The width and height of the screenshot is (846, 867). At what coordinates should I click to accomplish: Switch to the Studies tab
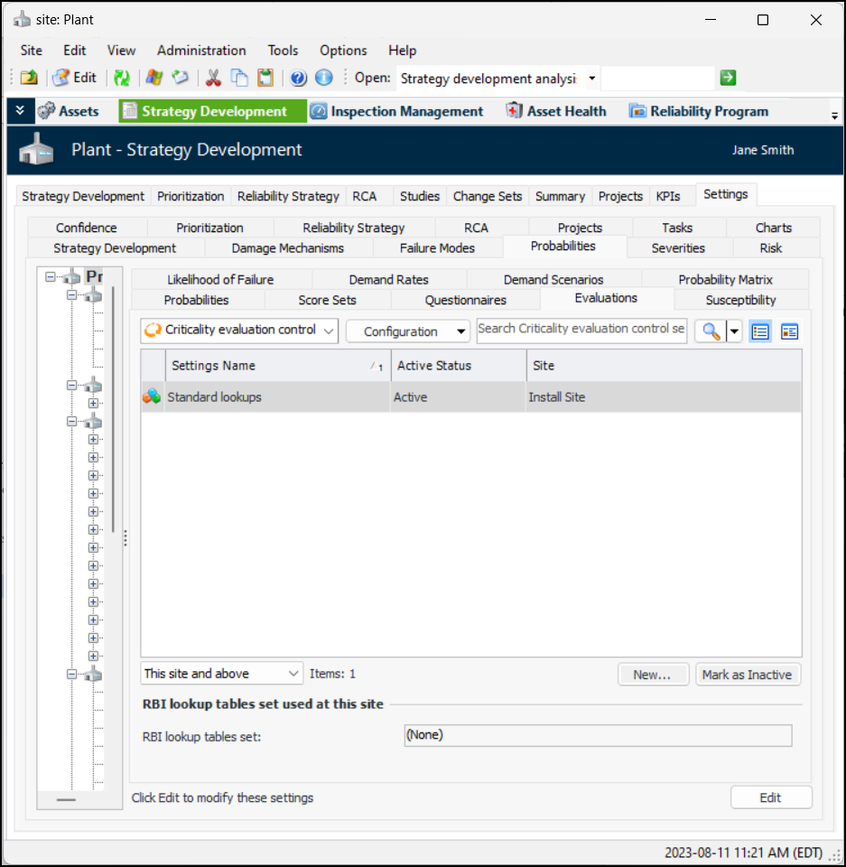[420, 196]
